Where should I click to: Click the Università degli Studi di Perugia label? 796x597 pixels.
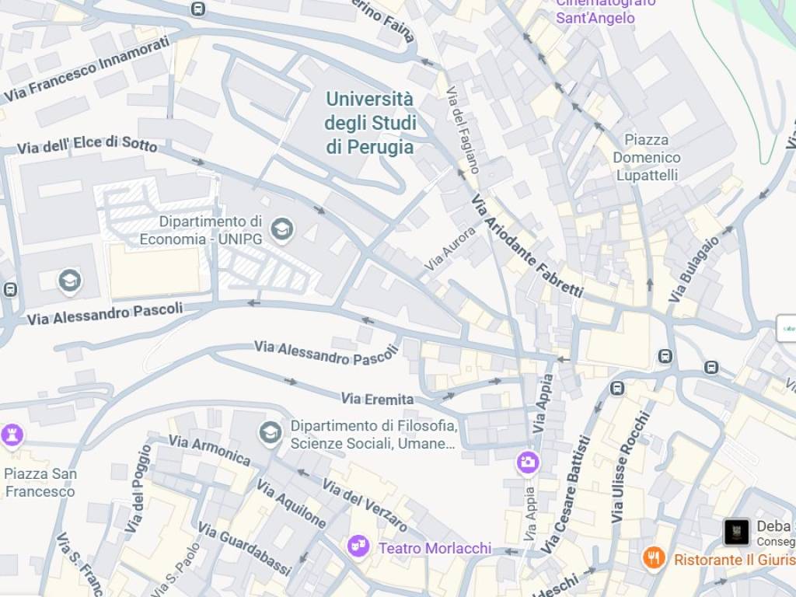370,123
